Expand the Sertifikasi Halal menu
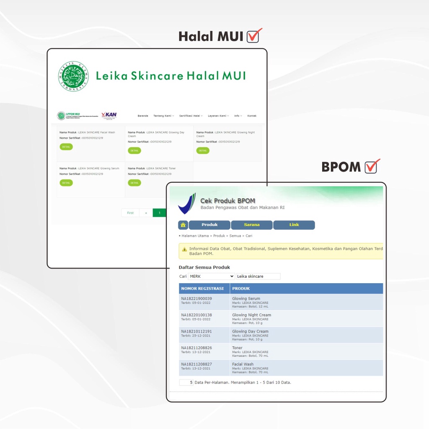This screenshot has height=429, width=429. tap(191, 116)
